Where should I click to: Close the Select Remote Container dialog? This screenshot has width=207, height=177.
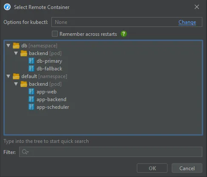[197, 7]
